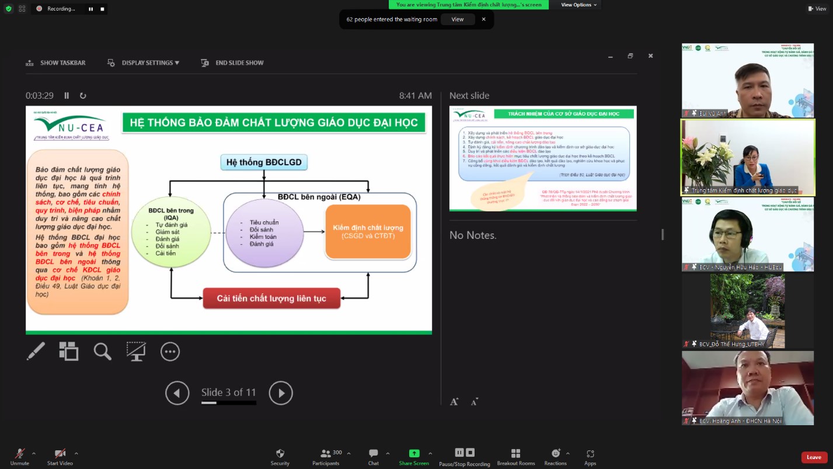Expand the View Options dropdown
This screenshot has height=469, width=833.
point(578,5)
